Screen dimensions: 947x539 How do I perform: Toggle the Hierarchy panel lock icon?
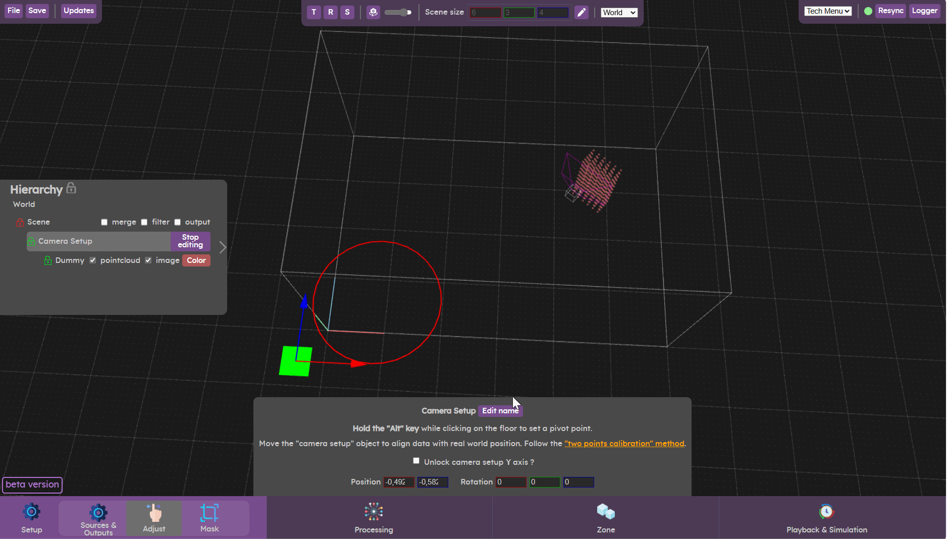point(71,188)
